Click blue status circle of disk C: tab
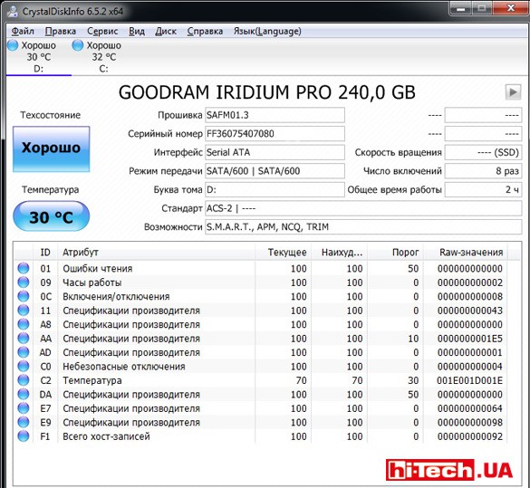 (x=78, y=45)
